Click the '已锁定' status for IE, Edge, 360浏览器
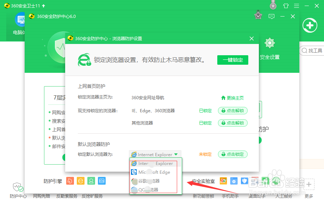This screenshot has width=324, height=204. (205, 110)
